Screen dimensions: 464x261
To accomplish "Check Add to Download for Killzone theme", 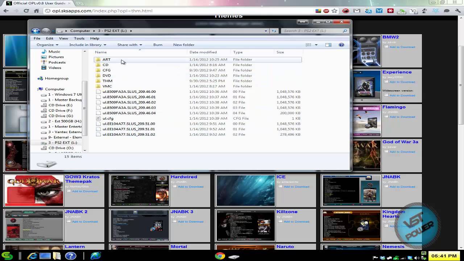I will pos(280,221).
